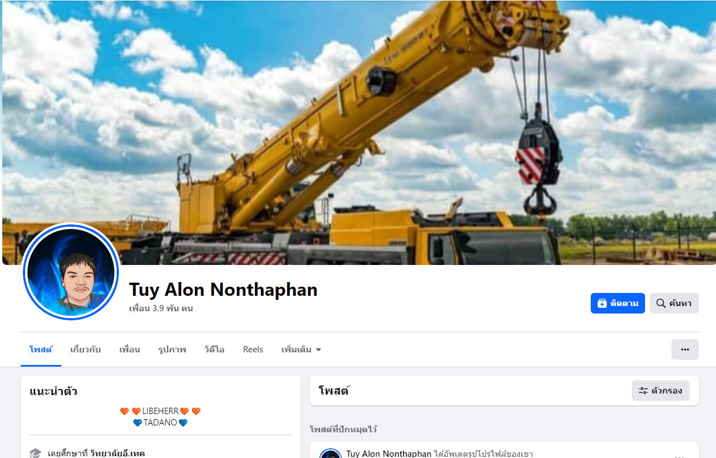Click the วิทยาลัยอี.เทค school link
The height and width of the screenshot is (458, 716).
117,453
